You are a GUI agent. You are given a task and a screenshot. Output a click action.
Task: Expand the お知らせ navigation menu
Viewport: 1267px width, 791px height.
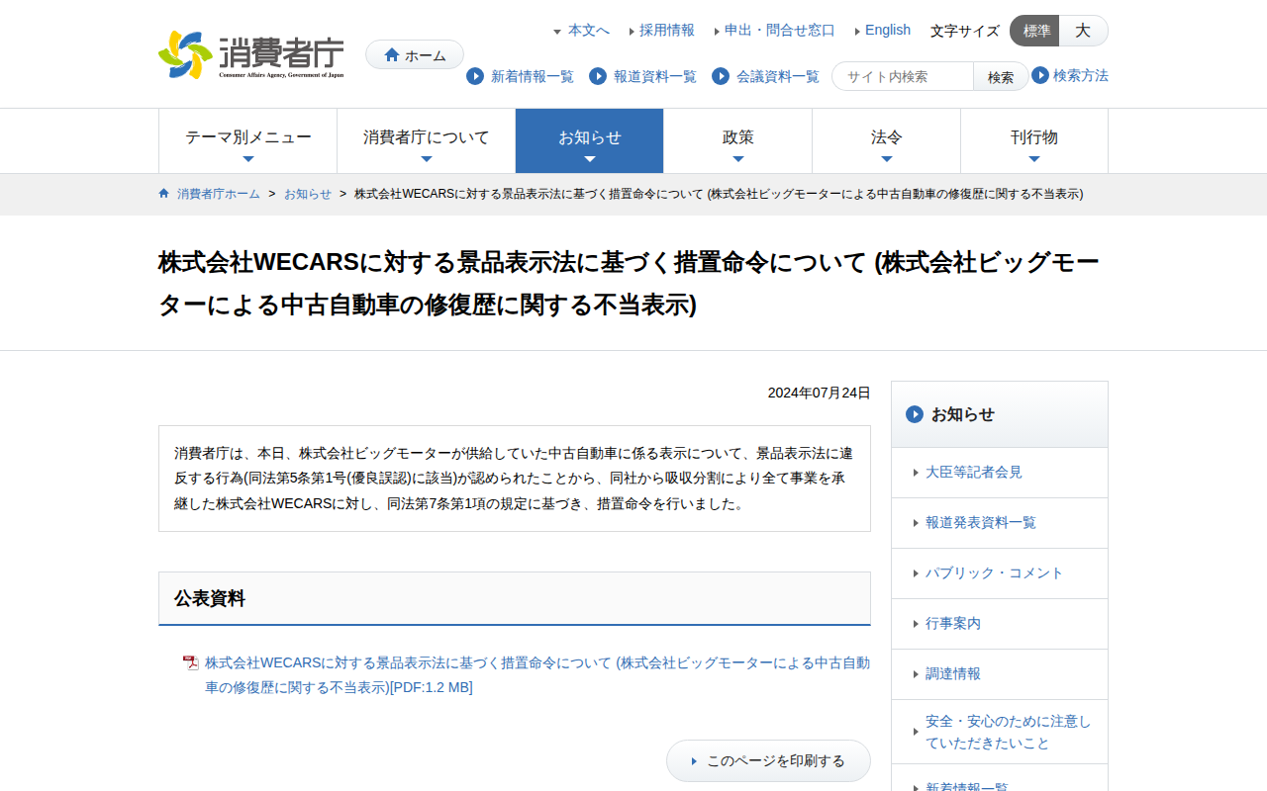click(589, 141)
